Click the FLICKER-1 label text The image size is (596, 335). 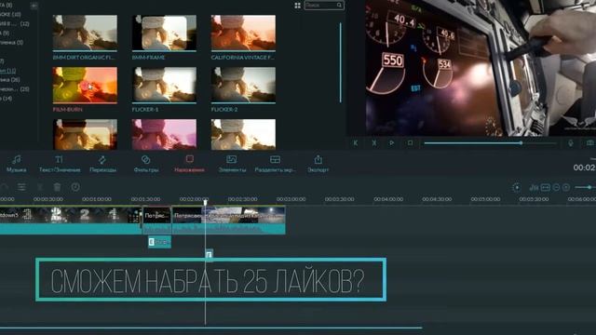(145, 110)
